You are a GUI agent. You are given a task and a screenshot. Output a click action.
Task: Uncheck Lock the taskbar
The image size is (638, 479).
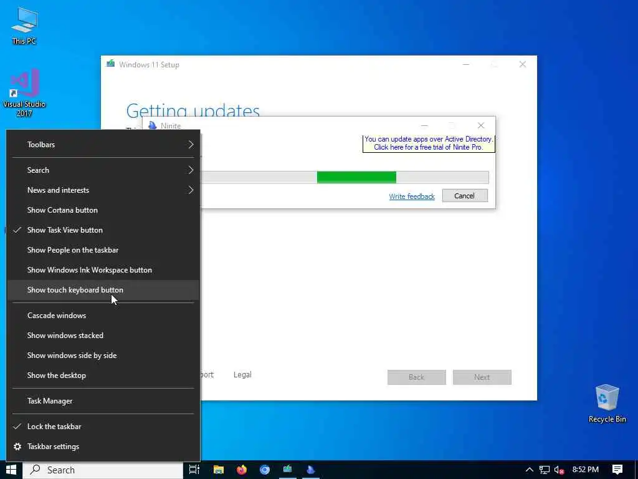[x=103, y=427]
